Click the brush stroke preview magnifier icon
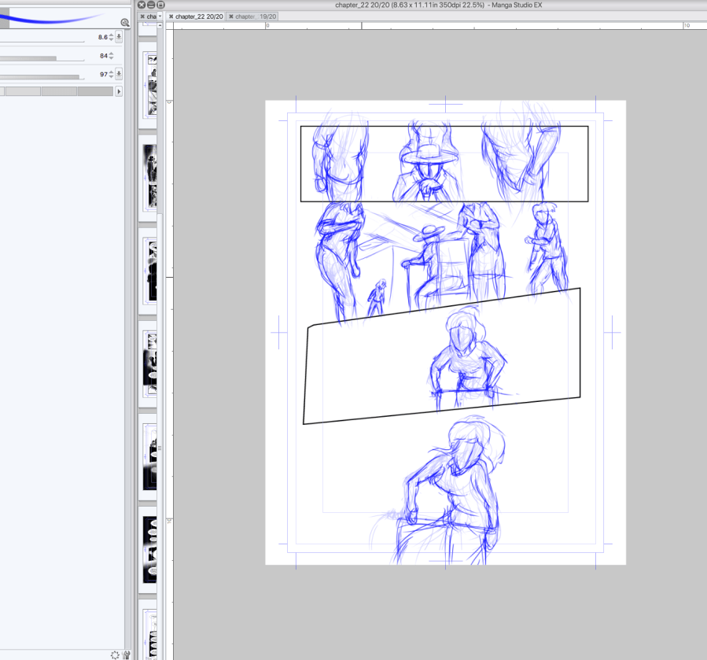The image size is (707, 660). (x=125, y=23)
